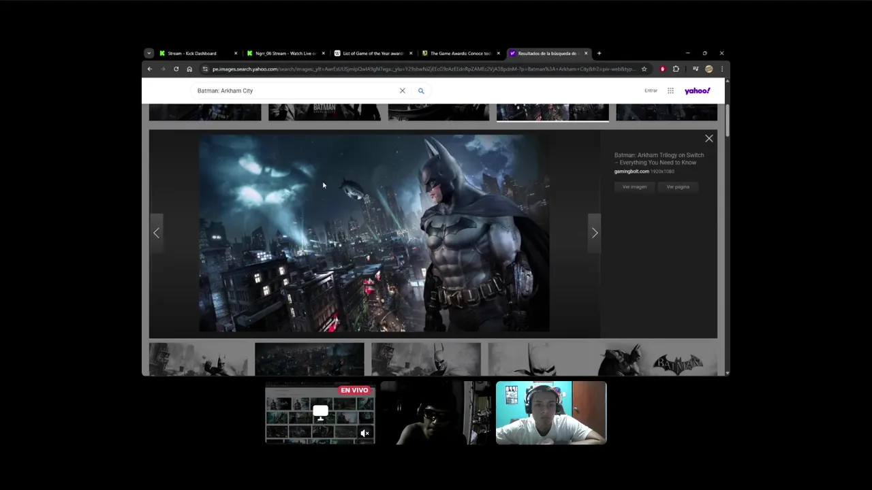The width and height of the screenshot is (872, 490).
Task: Switch to The Game Awards tab
Action: (461, 53)
